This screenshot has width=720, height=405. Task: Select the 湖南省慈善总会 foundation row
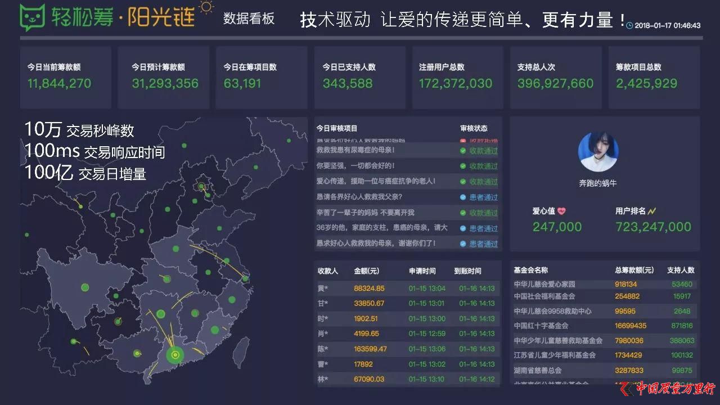pyautogui.click(x=605, y=371)
